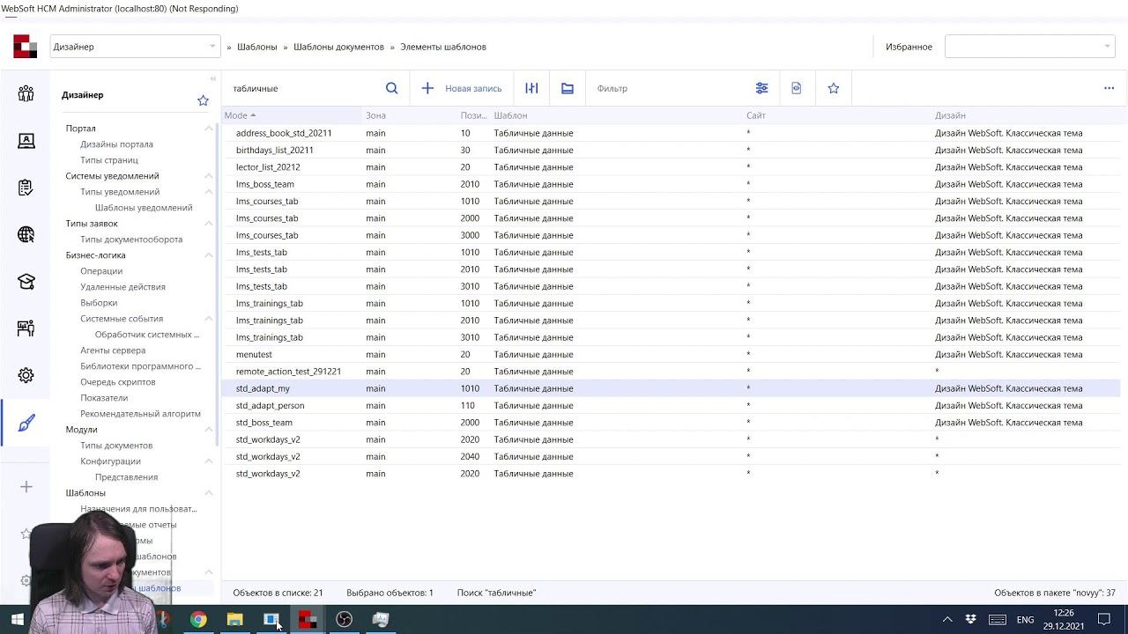
Task: Open Представления in tree
Action: point(127,477)
